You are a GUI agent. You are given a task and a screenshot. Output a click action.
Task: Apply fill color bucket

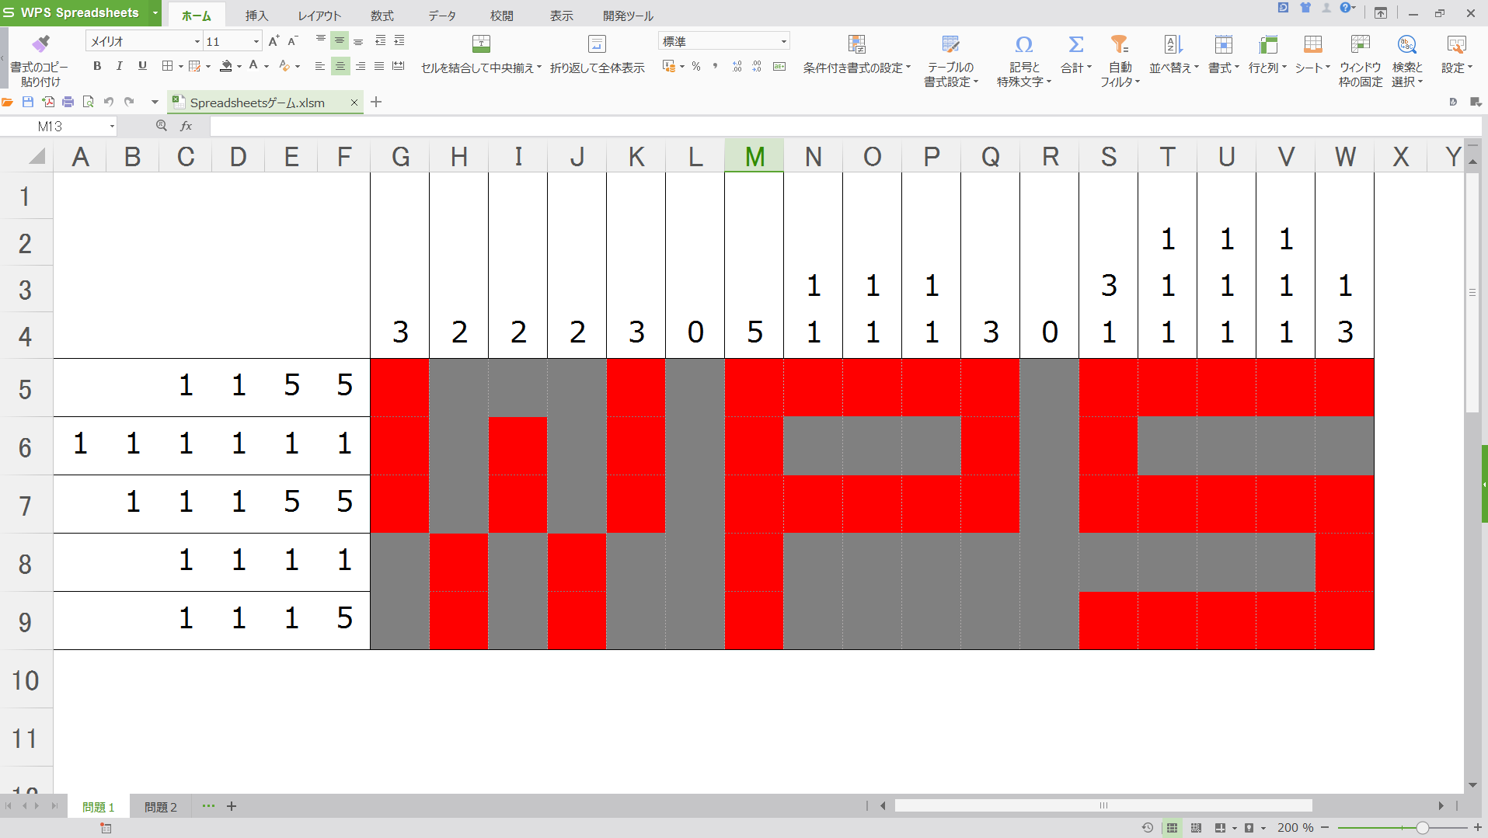(x=226, y=66)
